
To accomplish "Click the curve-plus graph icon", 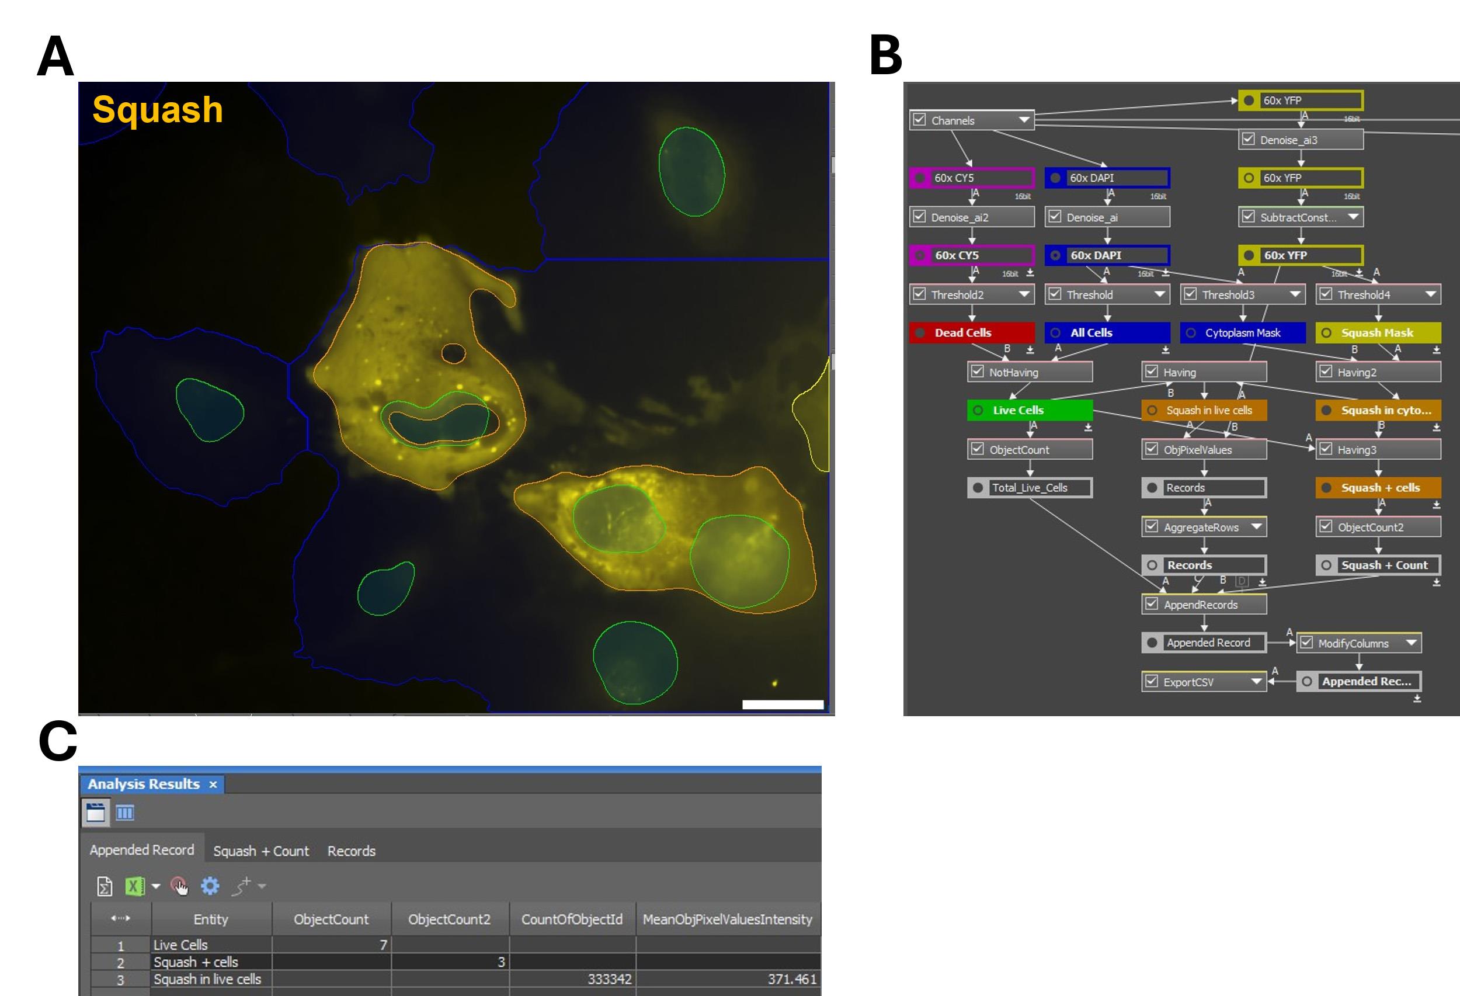I will pos(242,886).
